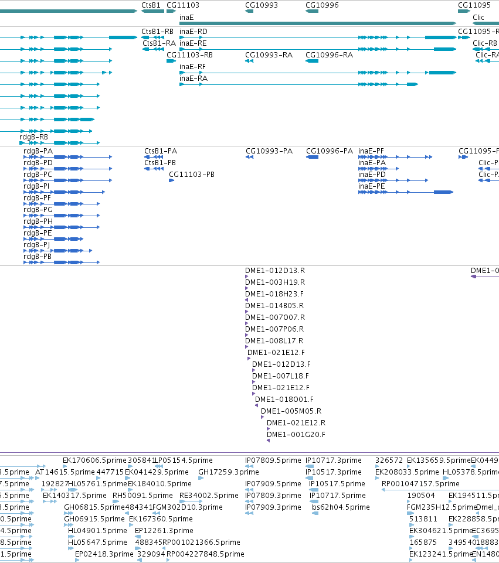Click the rdgB-PE protein label

(38, 233)
